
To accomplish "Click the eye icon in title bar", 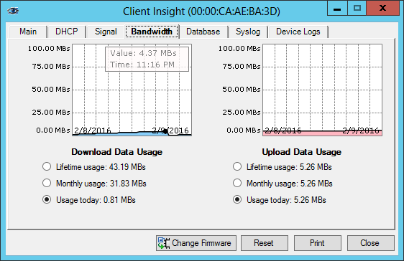I will pos(13,11).
